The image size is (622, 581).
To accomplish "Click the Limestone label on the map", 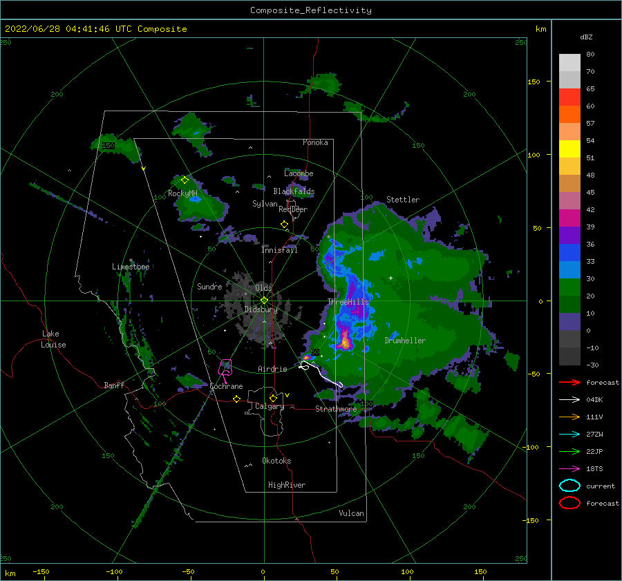I will [x=131, y=267].
